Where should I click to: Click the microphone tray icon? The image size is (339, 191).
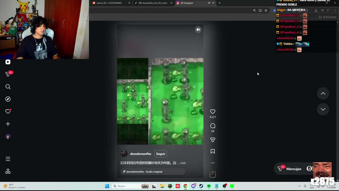(x=305, y=186)
